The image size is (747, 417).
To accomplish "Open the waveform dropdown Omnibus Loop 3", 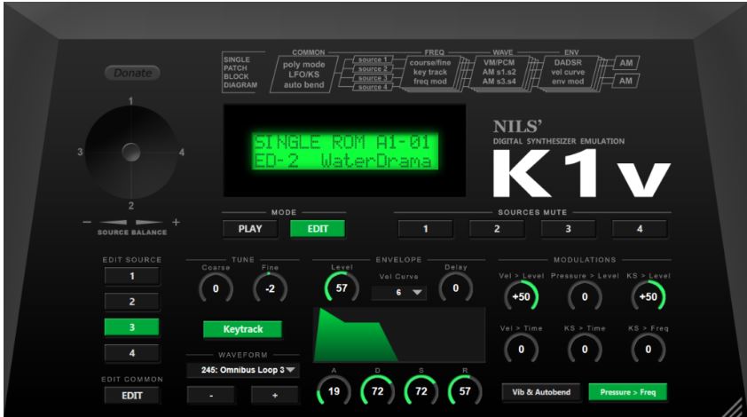I will coord(243,370).
